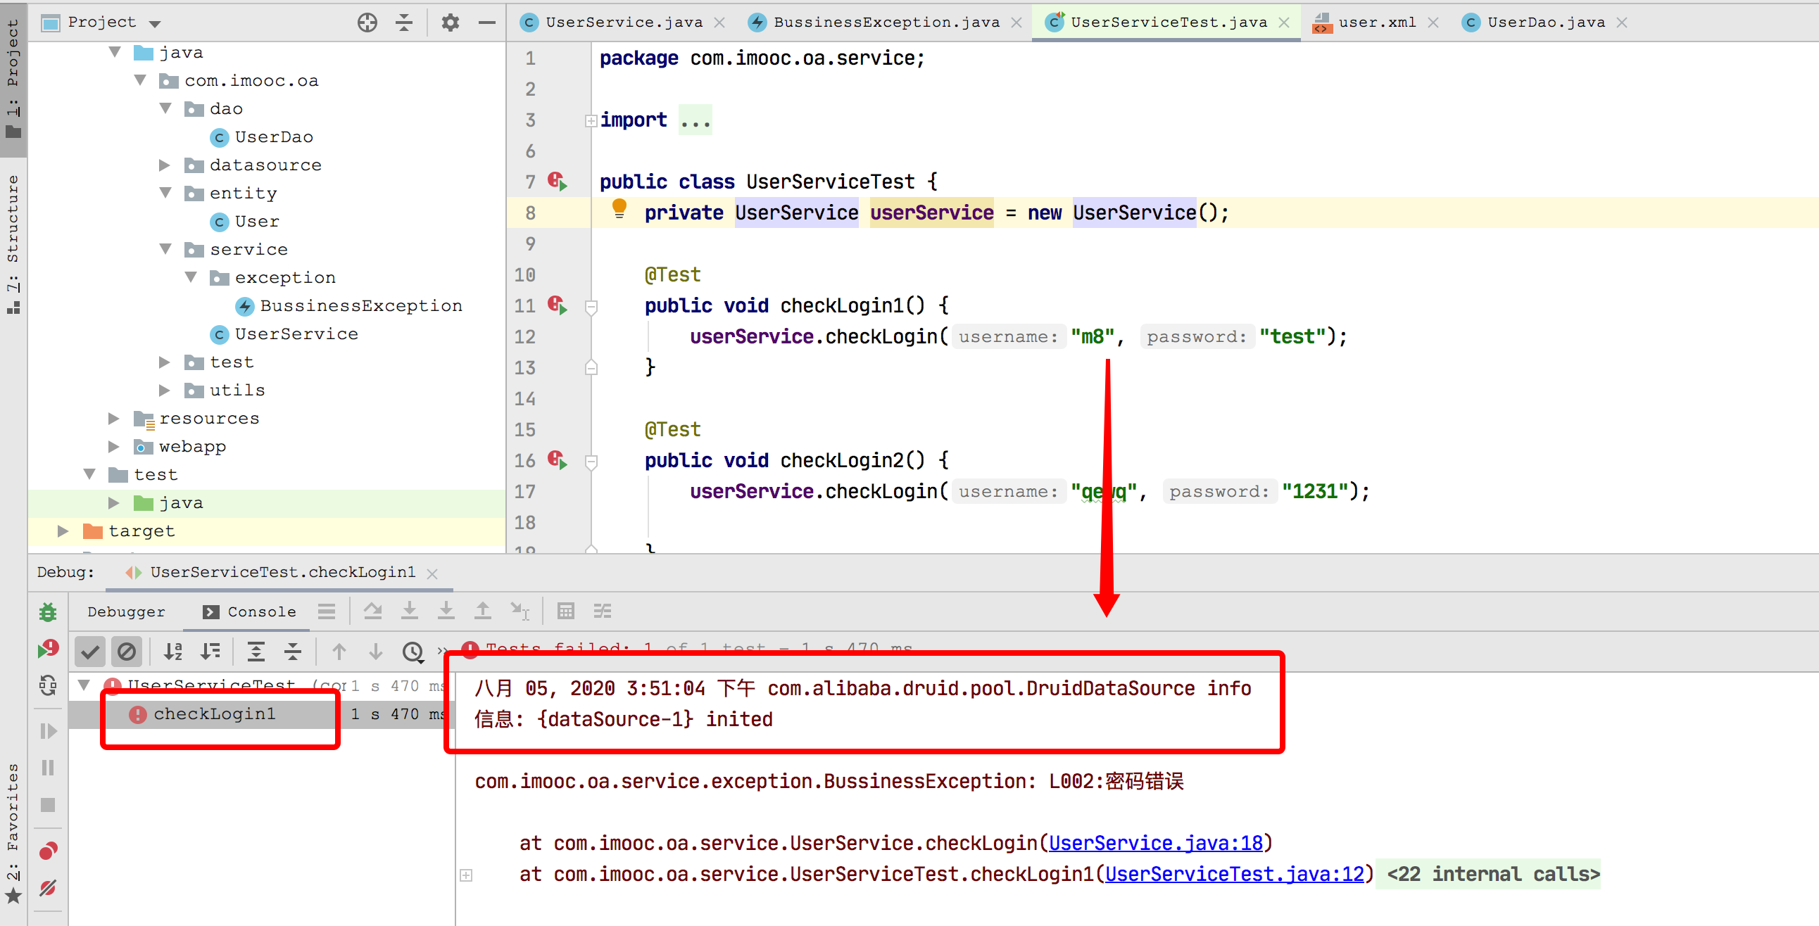
Task: Stop the debug session
Action: [48, 804]
